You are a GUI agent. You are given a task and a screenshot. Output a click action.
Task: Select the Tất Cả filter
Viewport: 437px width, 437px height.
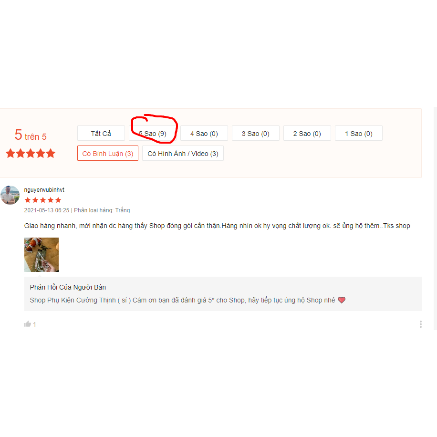pos(101,133)
